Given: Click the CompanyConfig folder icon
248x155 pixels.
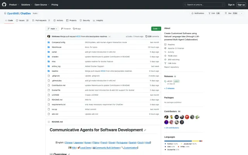Looking at the screenshot, I should coord(49,42).
